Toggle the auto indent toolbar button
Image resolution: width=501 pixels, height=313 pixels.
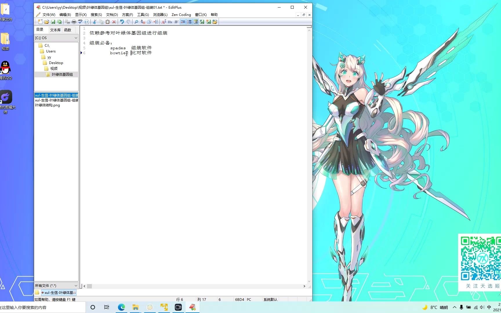[183, 22]
